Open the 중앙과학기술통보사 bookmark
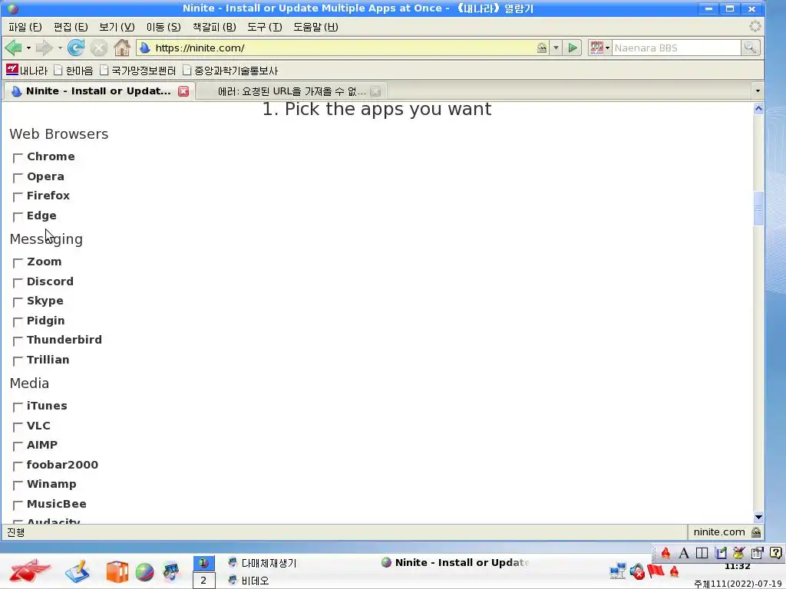786x589 pixels. [230, 70]
